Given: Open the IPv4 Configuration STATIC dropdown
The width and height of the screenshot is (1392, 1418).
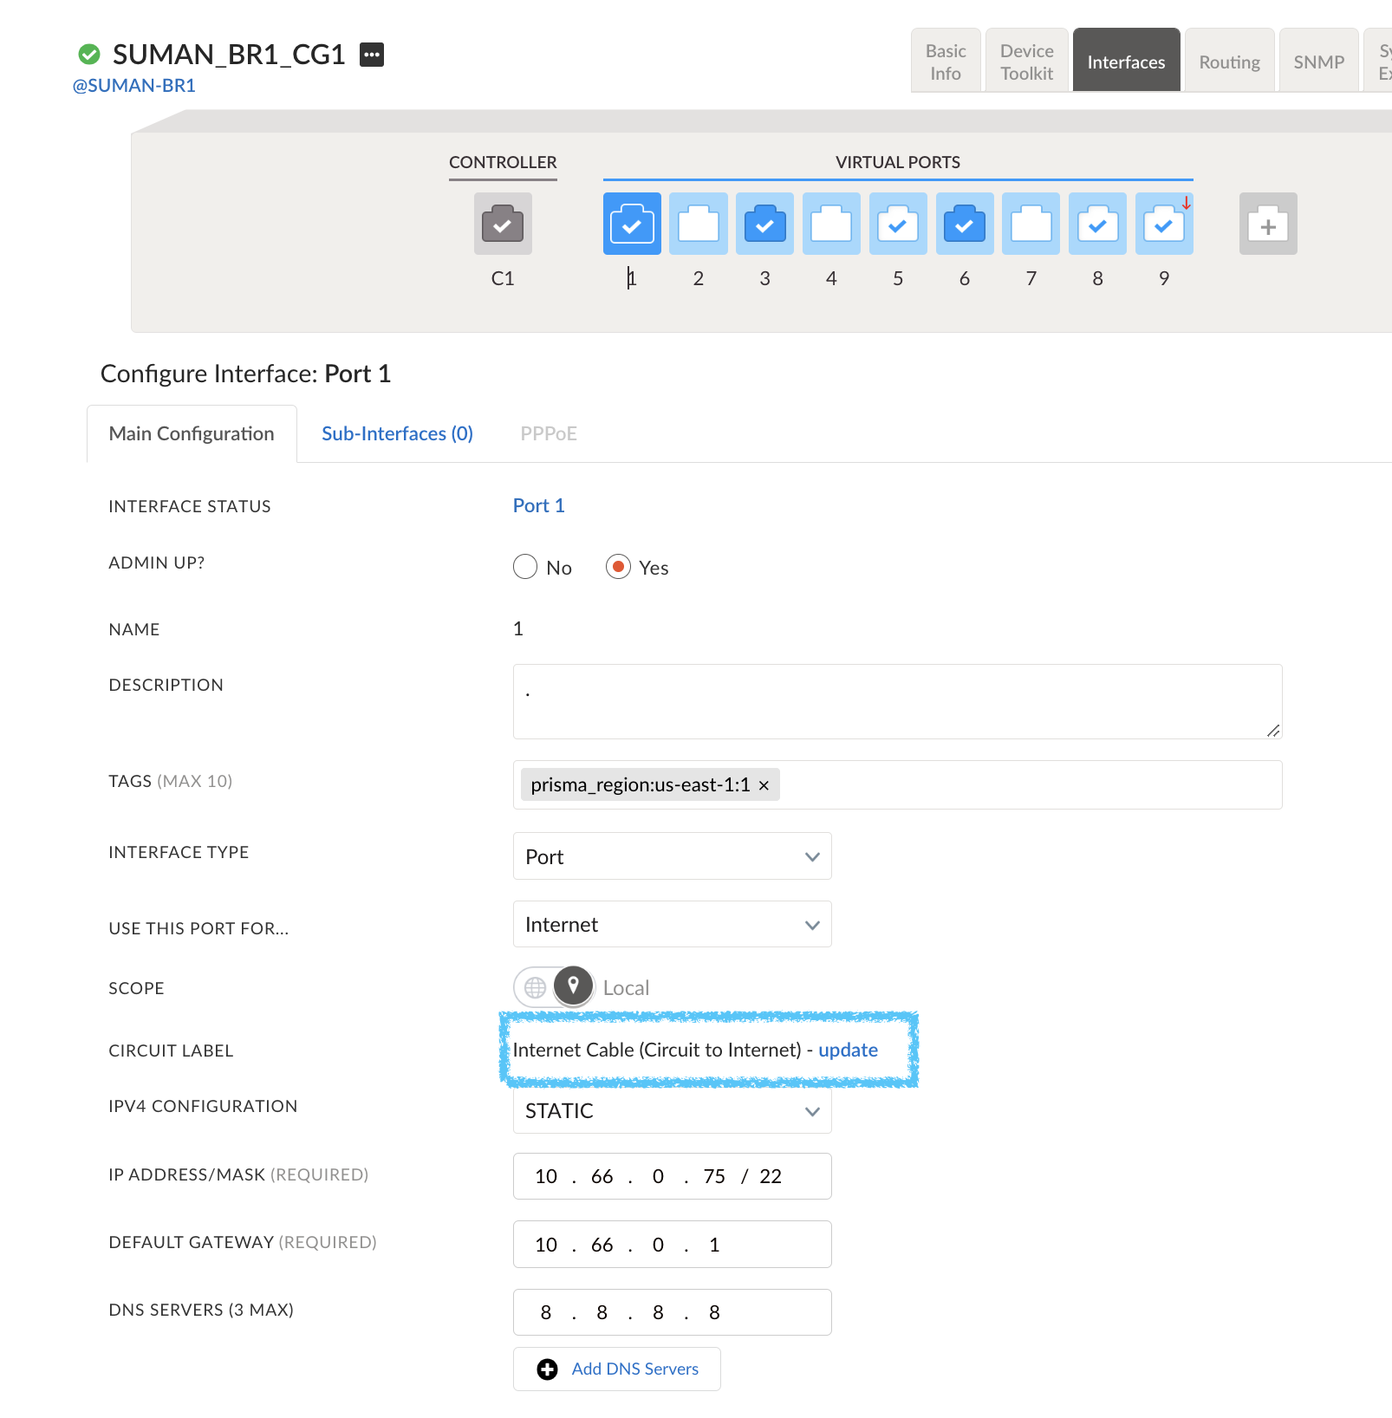Looking at the screenshot, I should pyautogui.click(x=672, y=1111).
